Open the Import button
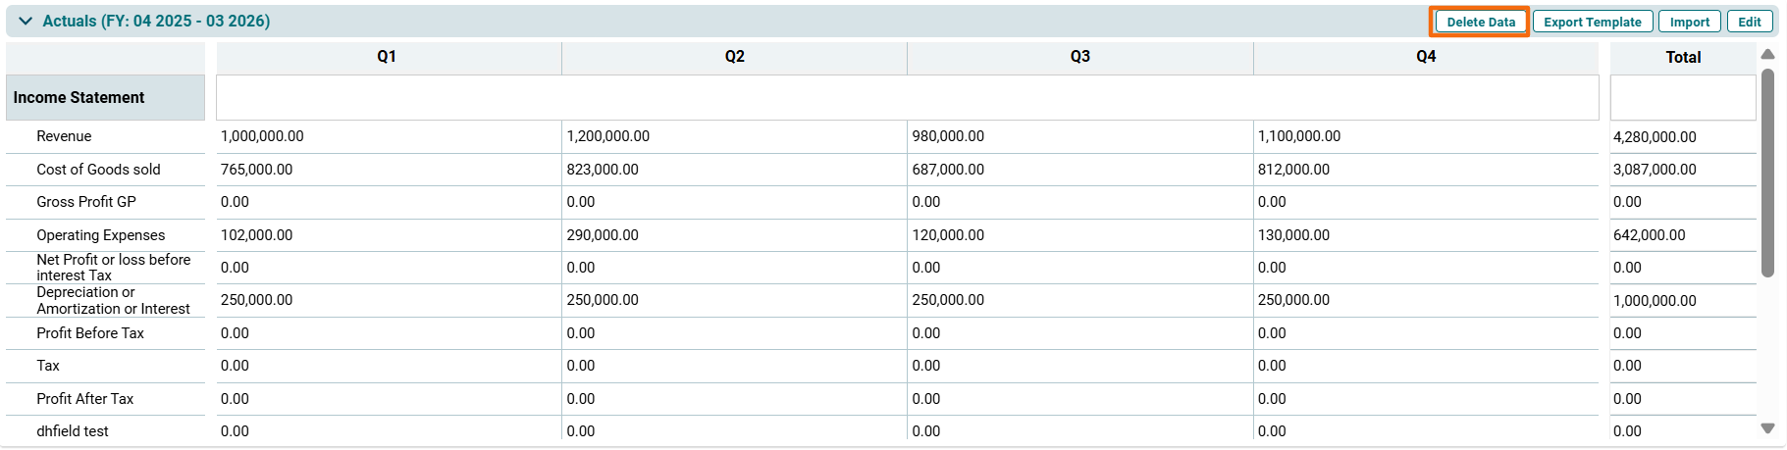This screenshot has height=450, width=1787. tap(1689, 22)
